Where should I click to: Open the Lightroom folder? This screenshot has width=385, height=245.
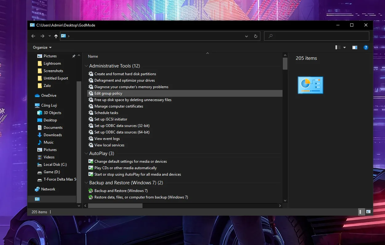coord(52,63)
